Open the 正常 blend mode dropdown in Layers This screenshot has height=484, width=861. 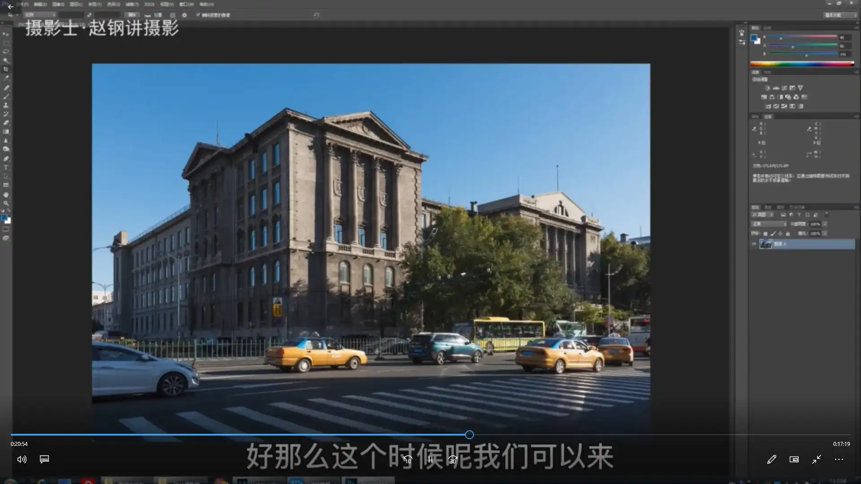pyautogui.click(x=768, y=223)
